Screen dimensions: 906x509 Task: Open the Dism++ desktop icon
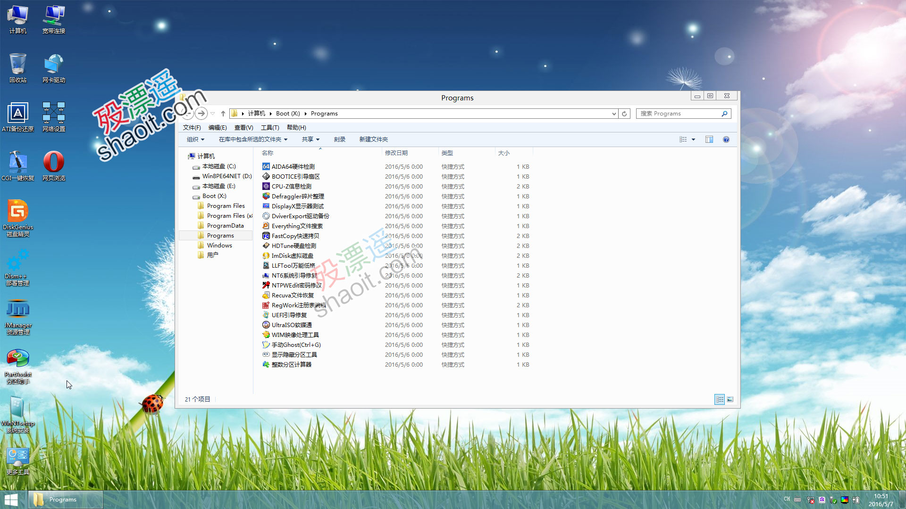click(x=18, y=267)
